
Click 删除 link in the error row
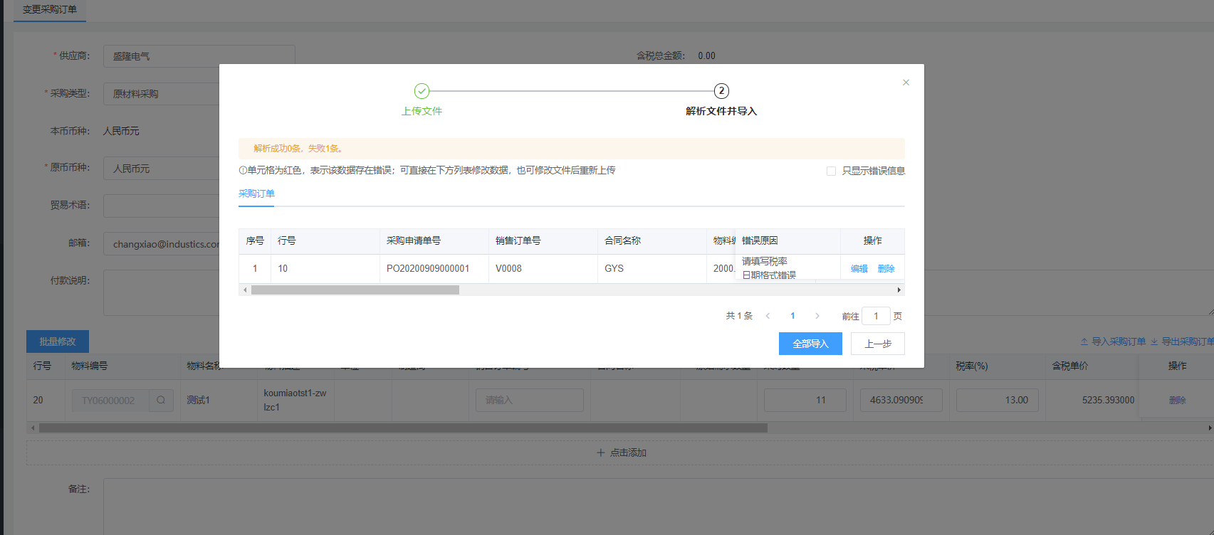886,269
